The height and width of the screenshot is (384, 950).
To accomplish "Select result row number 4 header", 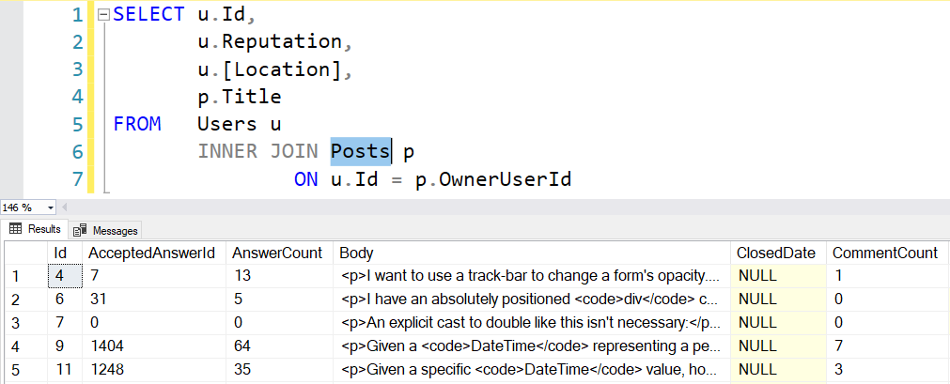I will point(25,346).
